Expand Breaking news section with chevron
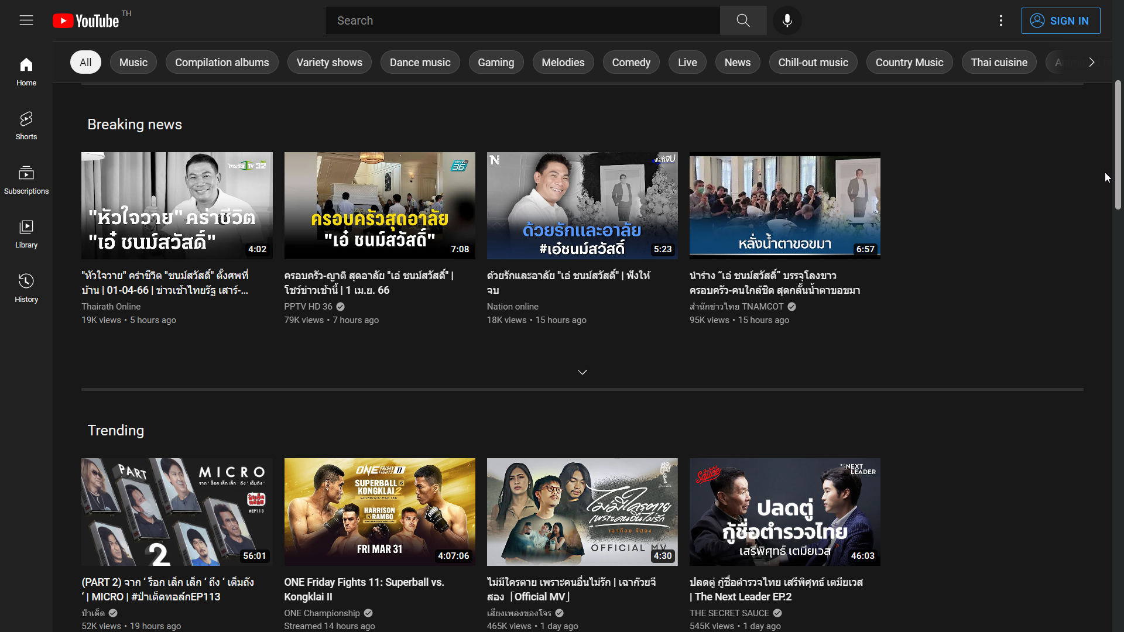 point(582,372)
